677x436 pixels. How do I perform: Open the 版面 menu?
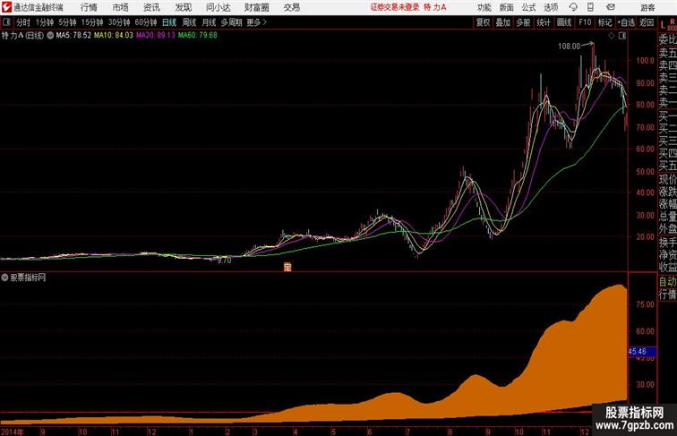[507, 7]
